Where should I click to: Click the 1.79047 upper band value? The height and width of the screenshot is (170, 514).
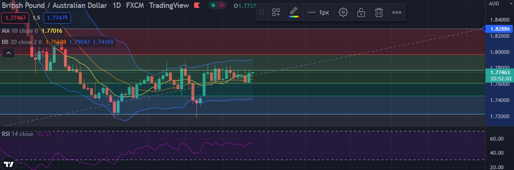(x=79, y=42)
